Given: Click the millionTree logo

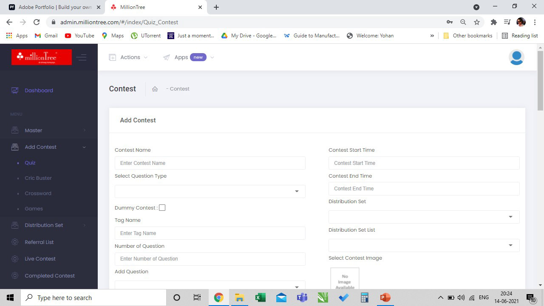Looking at the screenshot, I should (x=41, y=57).
